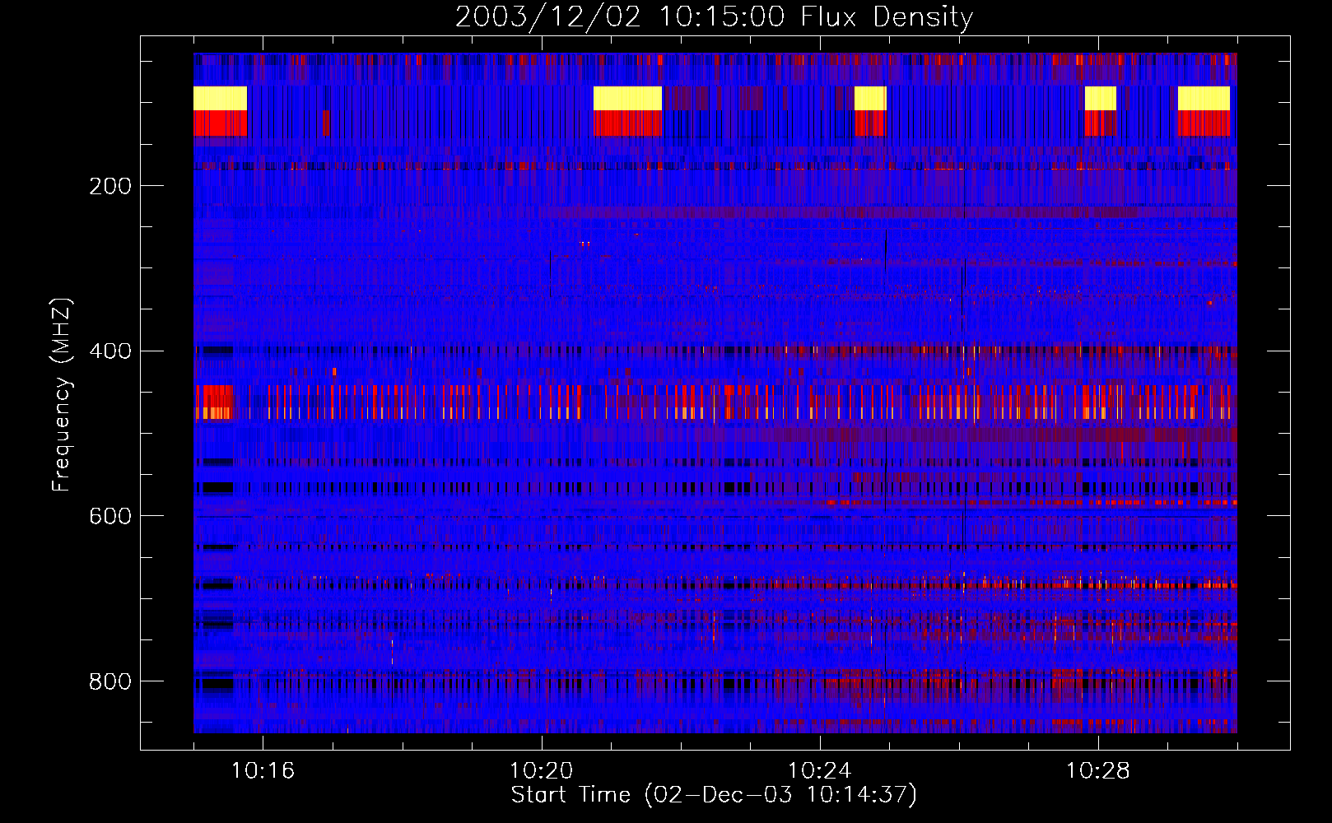This screenshot has height=823, width=1332.
Task: Click the 10:16 time tick label
Action: [x=263, y=770]
